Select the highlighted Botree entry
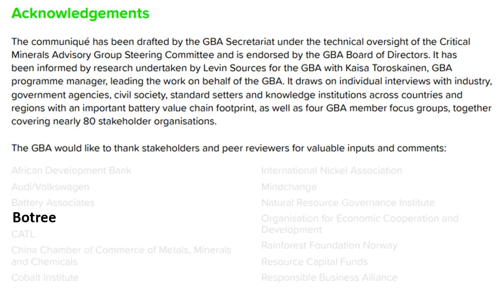This screenshot has width=503, height=291. click(x=34, y=218)
